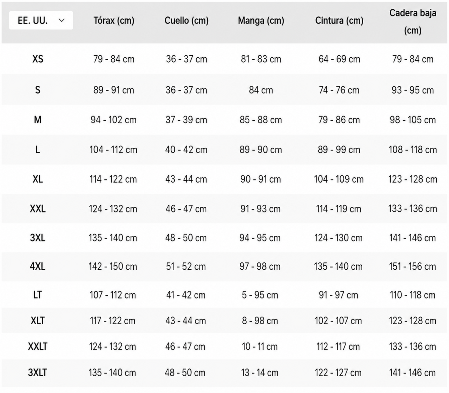Select the Cadera baja (cm) header
The image size is (449, 393).
pos(413,22)
